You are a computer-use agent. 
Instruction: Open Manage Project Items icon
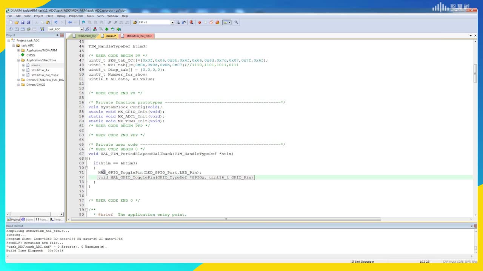tap(95, 29)
